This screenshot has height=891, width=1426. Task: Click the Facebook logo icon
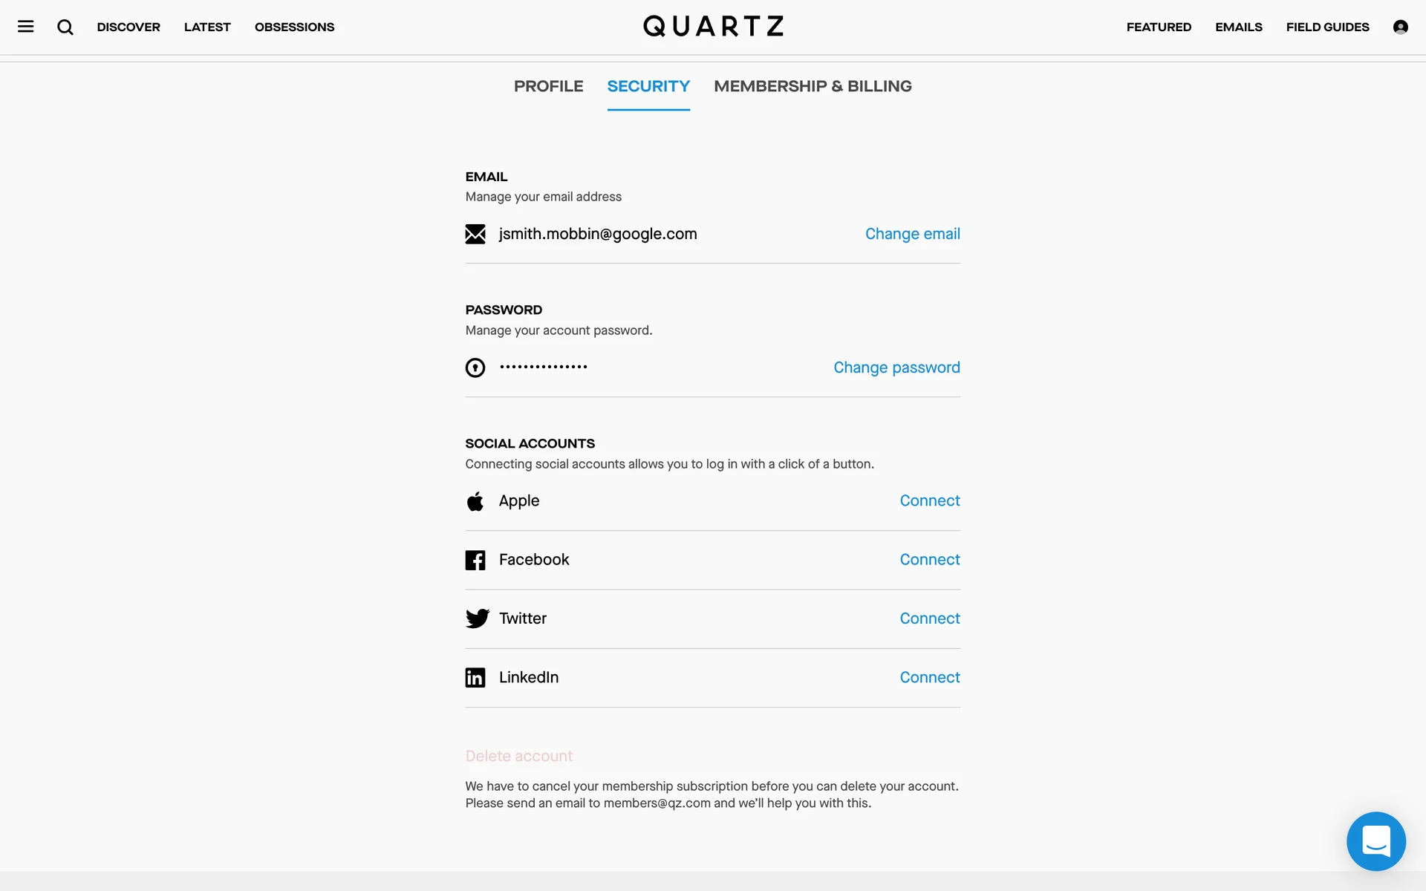475,560
